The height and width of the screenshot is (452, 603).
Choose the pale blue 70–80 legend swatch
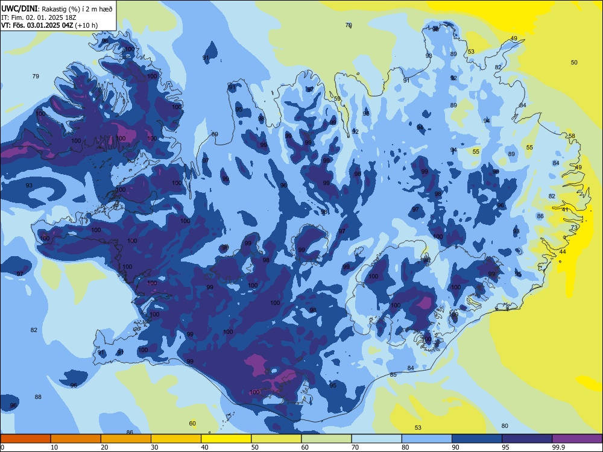click(x=376, y=439)
